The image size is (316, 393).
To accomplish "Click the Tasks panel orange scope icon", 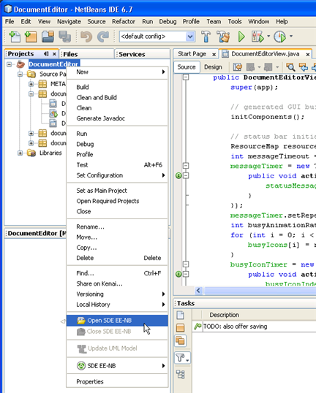I will coord(180,327).
